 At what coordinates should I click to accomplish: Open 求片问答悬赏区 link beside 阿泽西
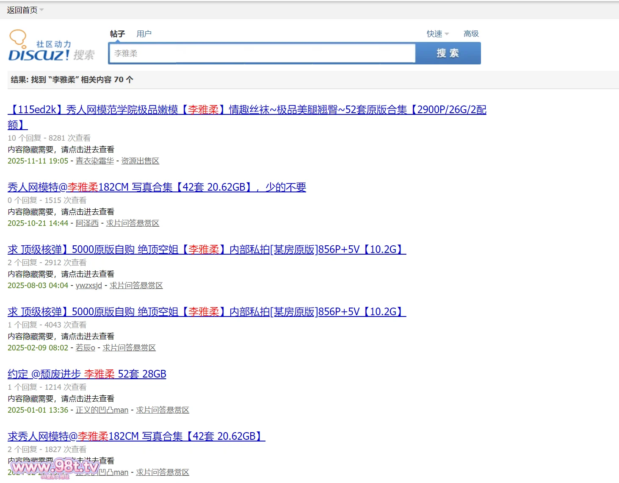(133, 223)
